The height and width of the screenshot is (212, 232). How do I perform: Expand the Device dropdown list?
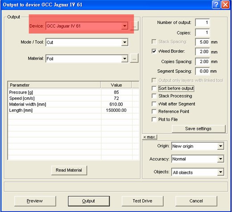pos(124,26)
